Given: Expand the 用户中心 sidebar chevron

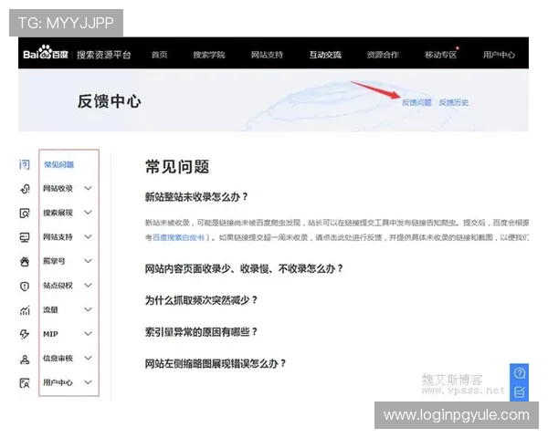Looking at the screenshot, I should (x=88, y=382).
